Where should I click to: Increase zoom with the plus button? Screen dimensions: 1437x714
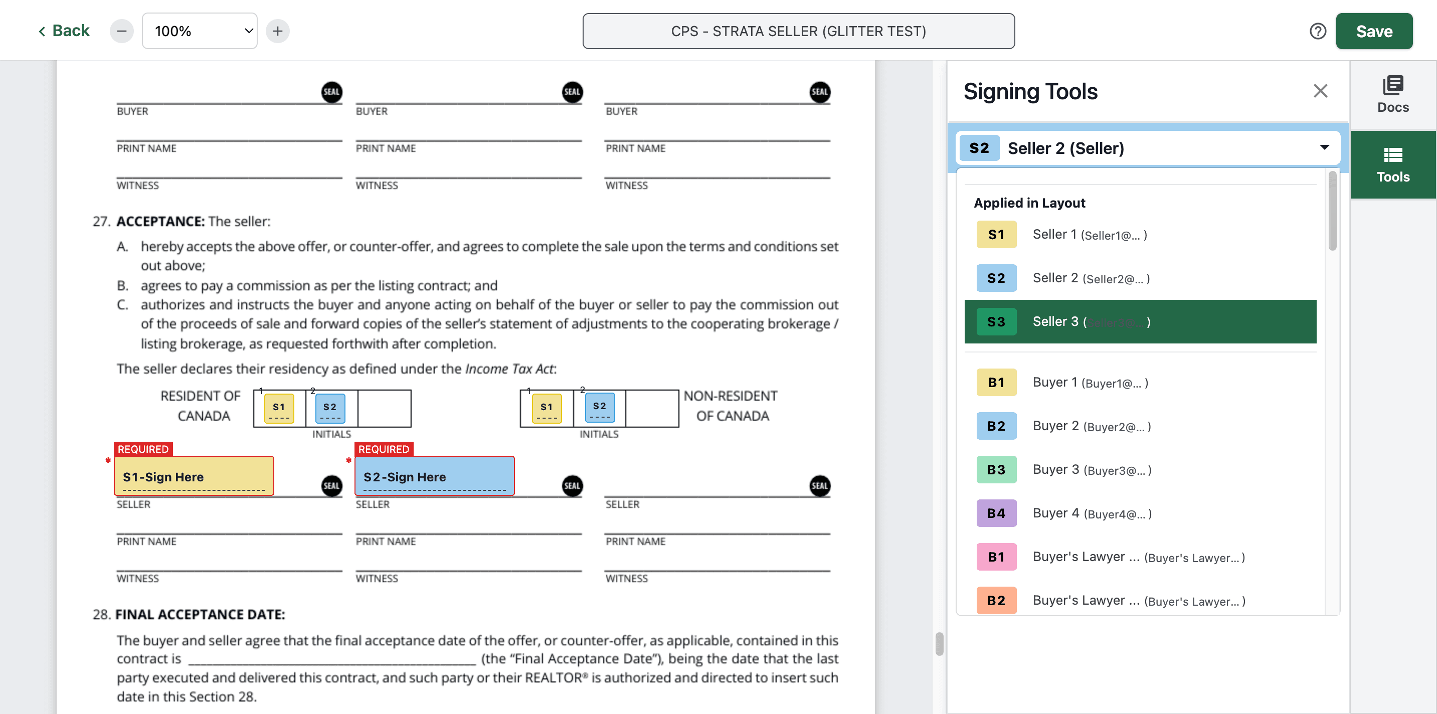278,31
